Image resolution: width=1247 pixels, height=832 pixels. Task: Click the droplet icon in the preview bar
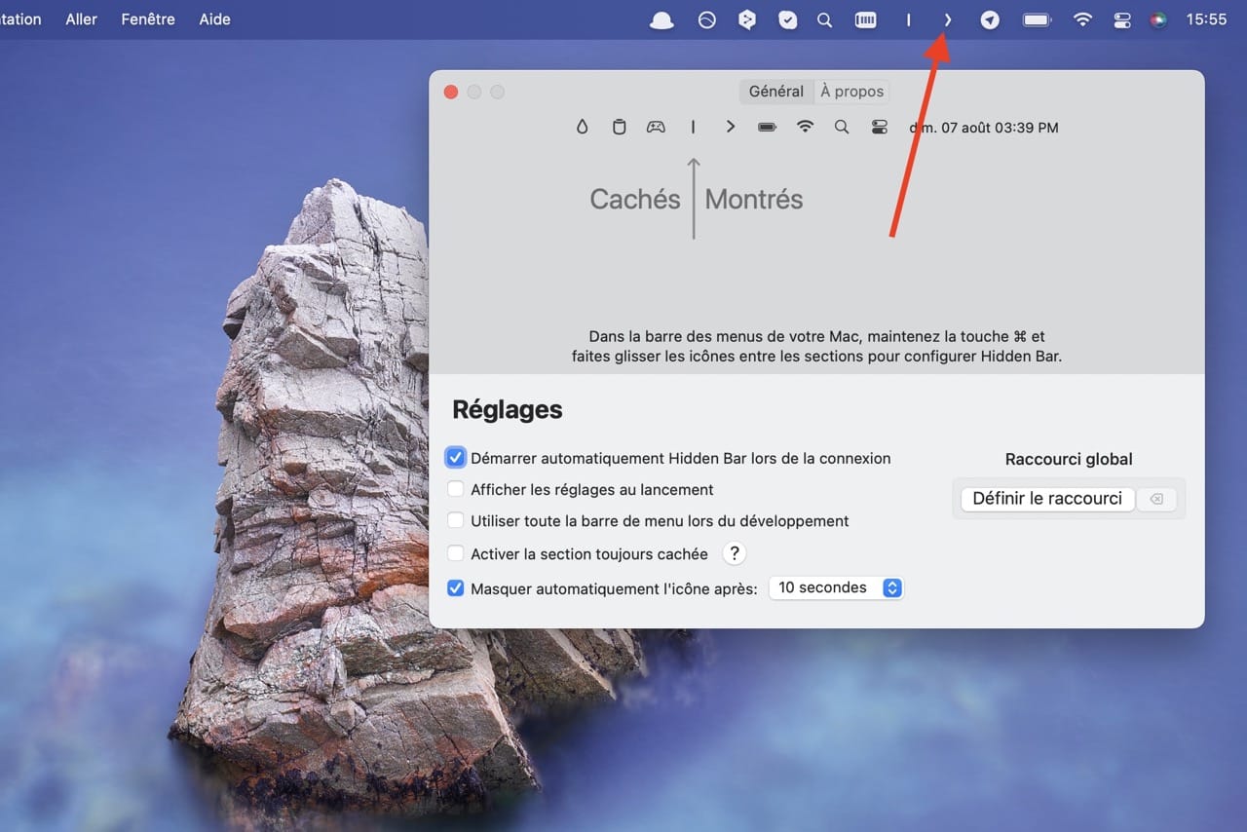pyautogui.click(x=583, y=127)
